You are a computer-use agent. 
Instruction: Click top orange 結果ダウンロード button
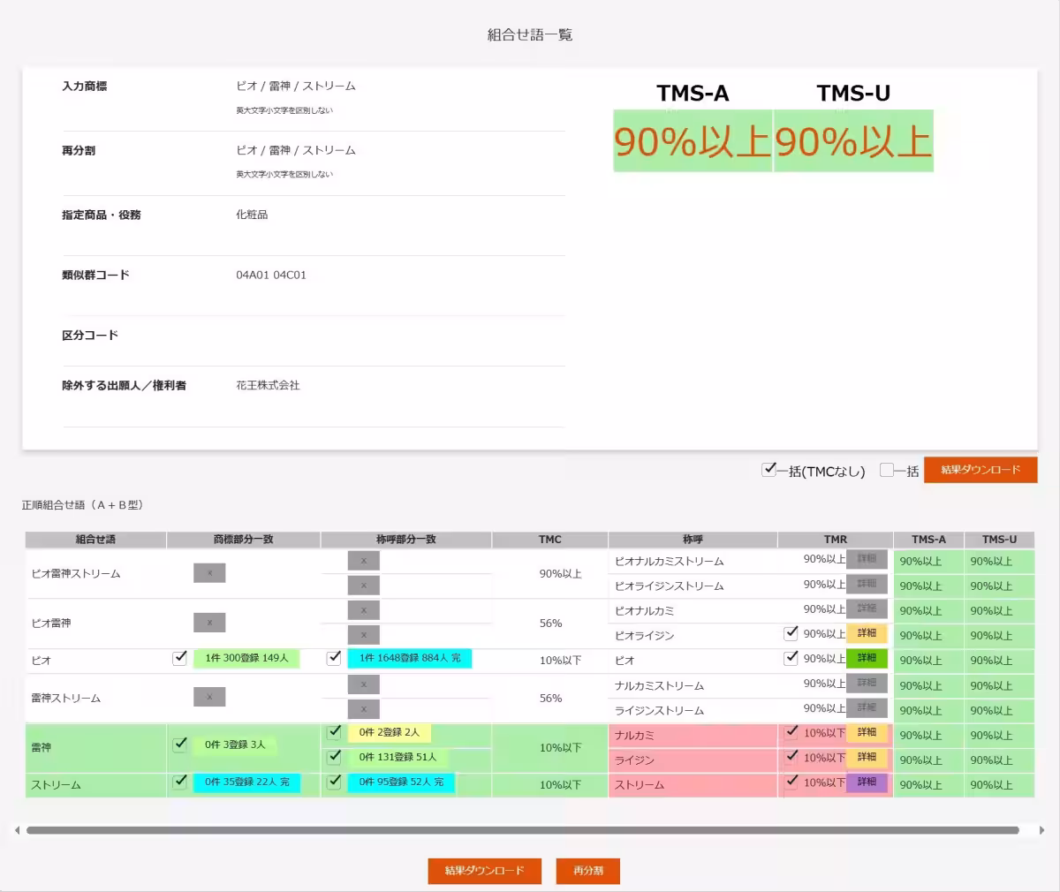point(980,470)
